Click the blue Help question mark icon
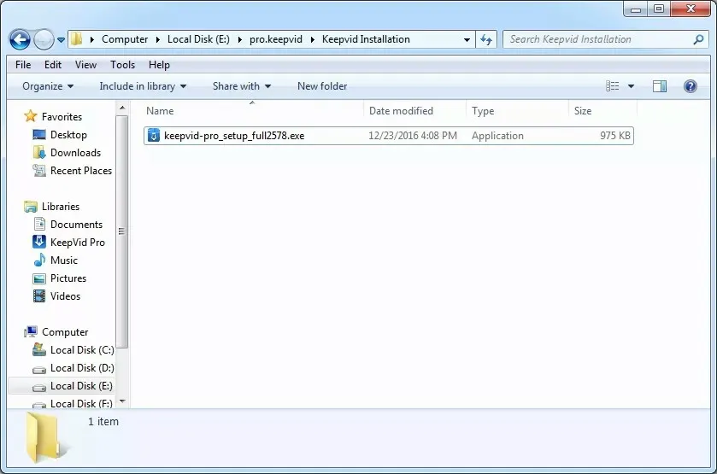717x474 pixels. 690,86
